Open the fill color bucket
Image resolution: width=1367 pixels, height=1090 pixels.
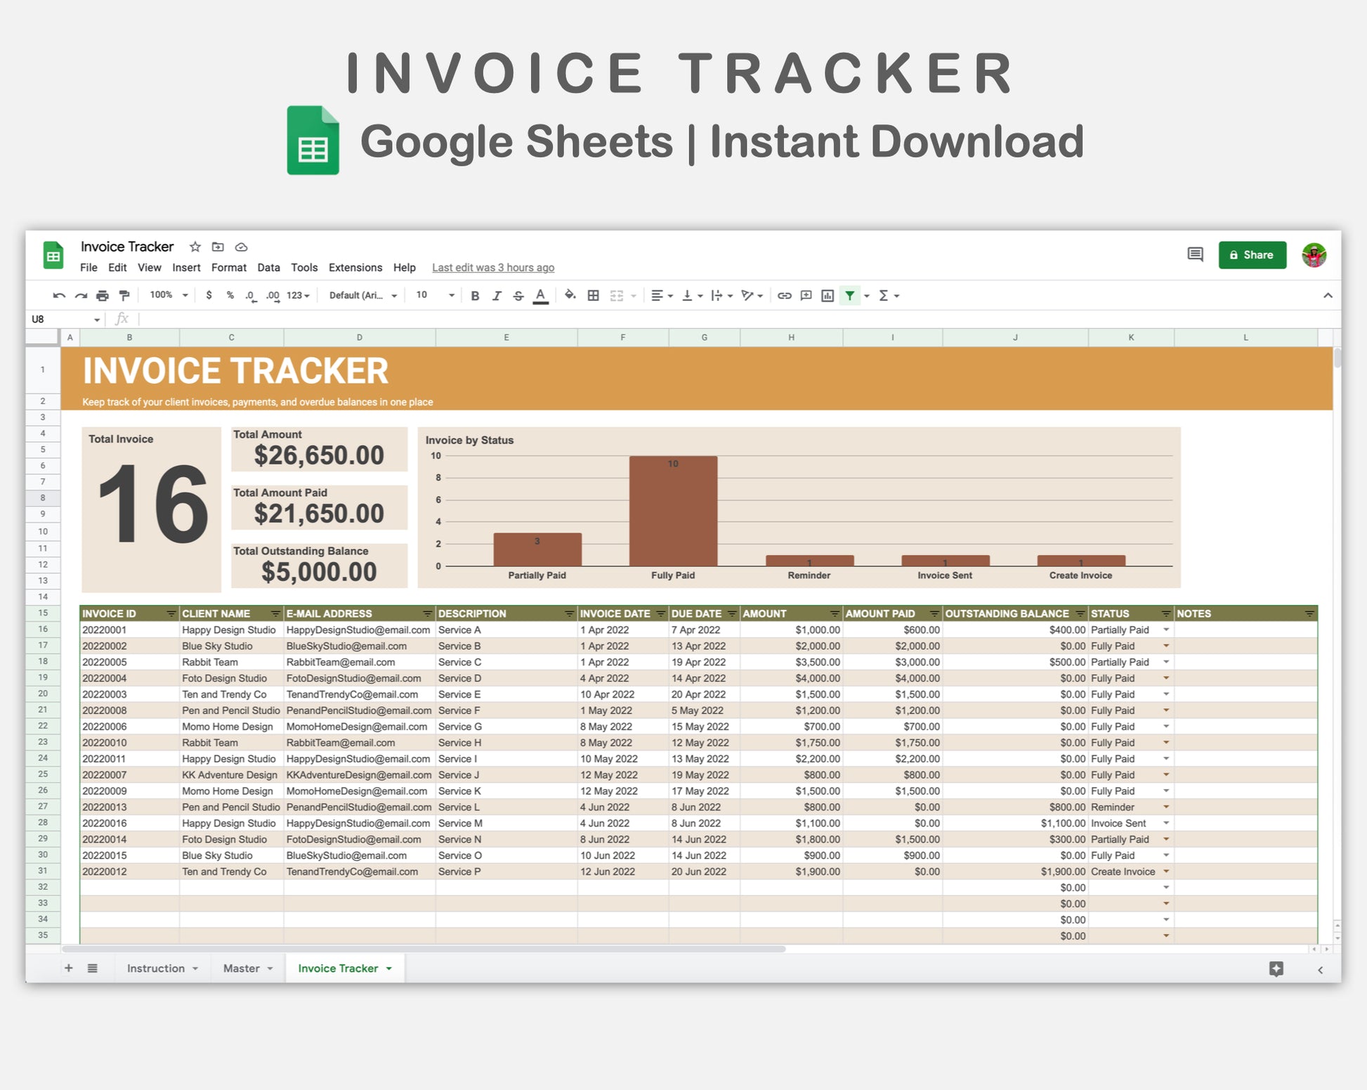570,296
